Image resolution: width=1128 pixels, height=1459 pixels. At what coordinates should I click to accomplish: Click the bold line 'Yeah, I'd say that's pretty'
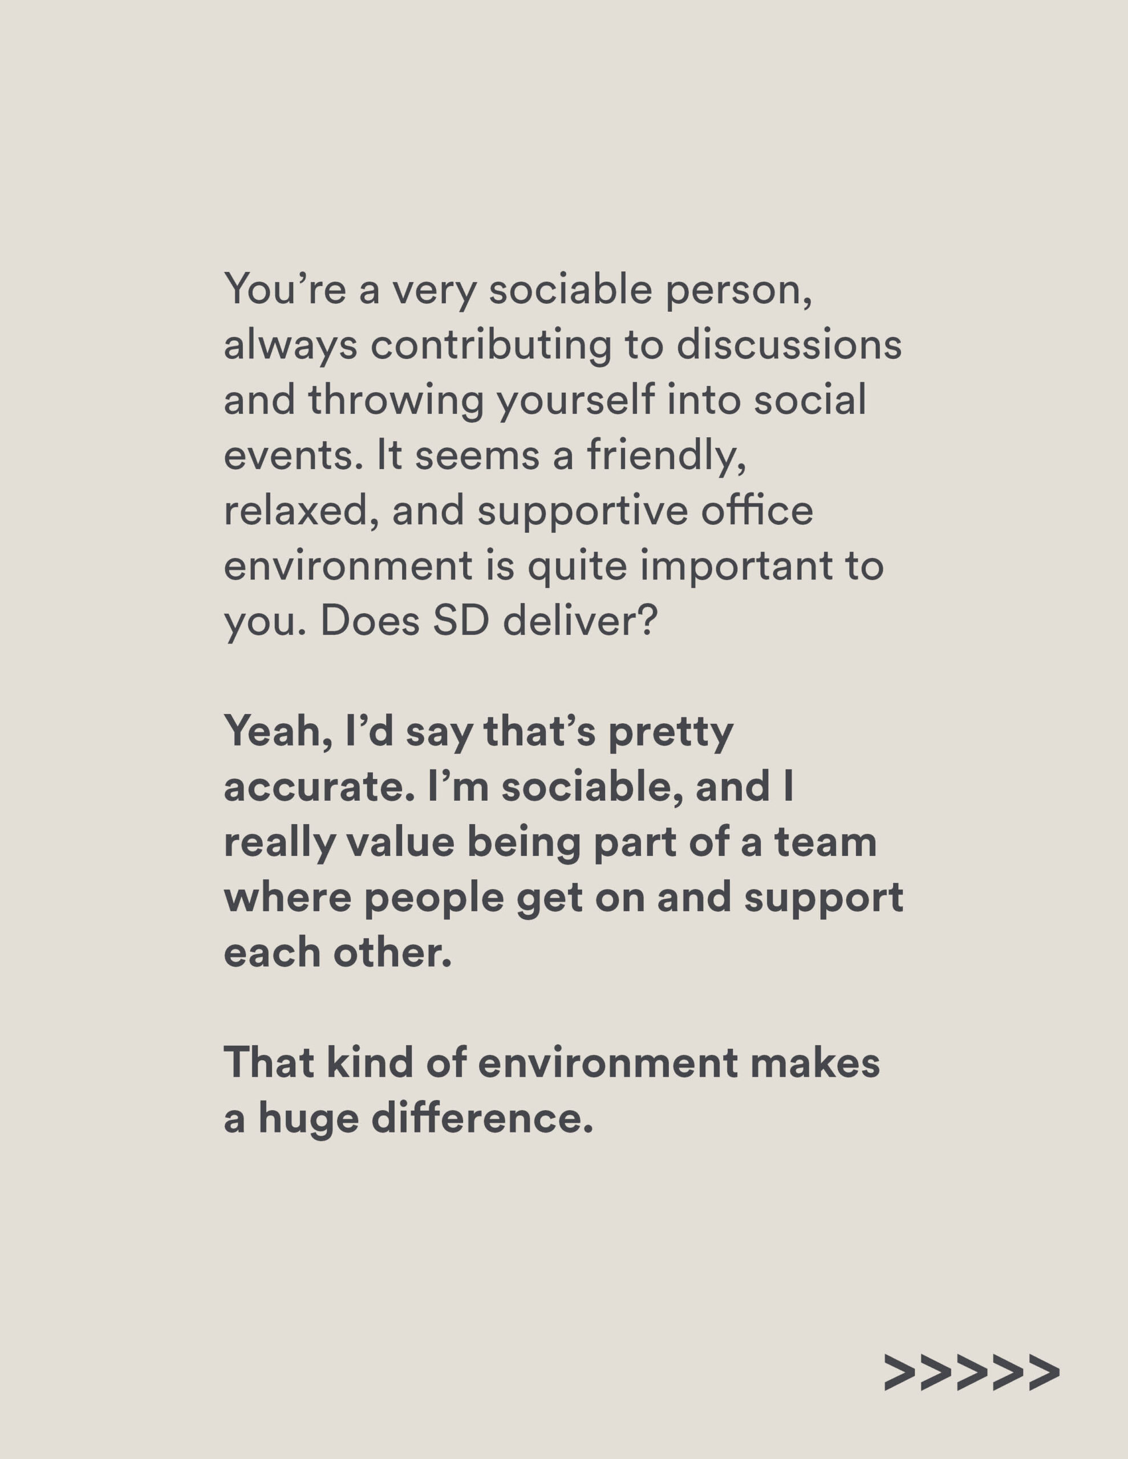pyautogui.click(x=479, y=733)
